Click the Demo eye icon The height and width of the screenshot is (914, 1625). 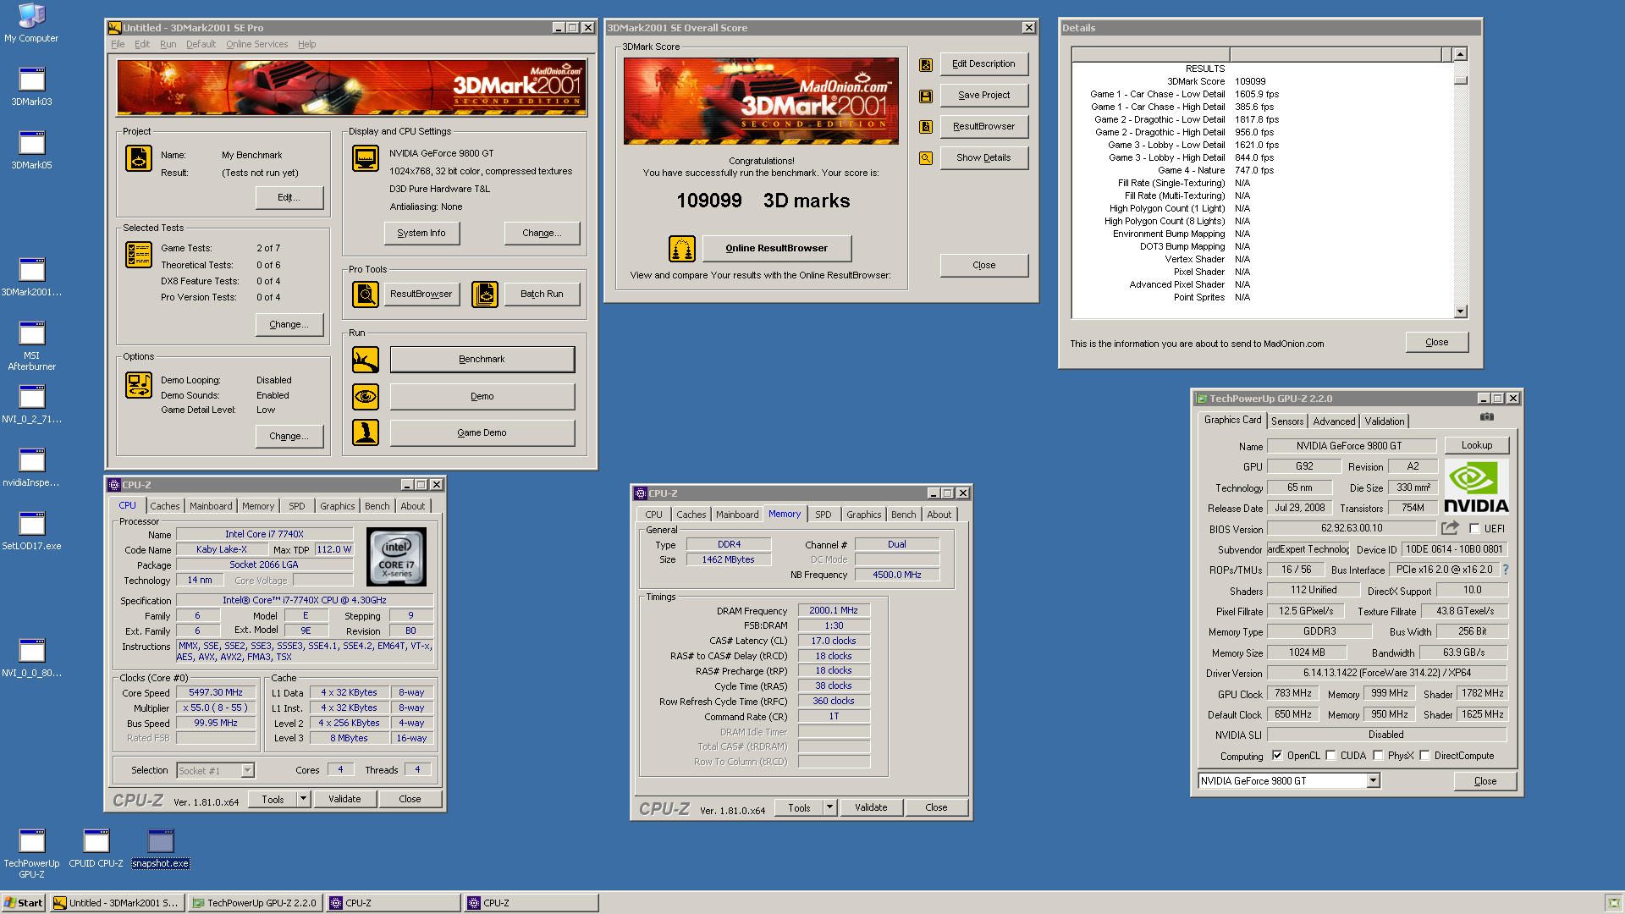click(366, 396)
